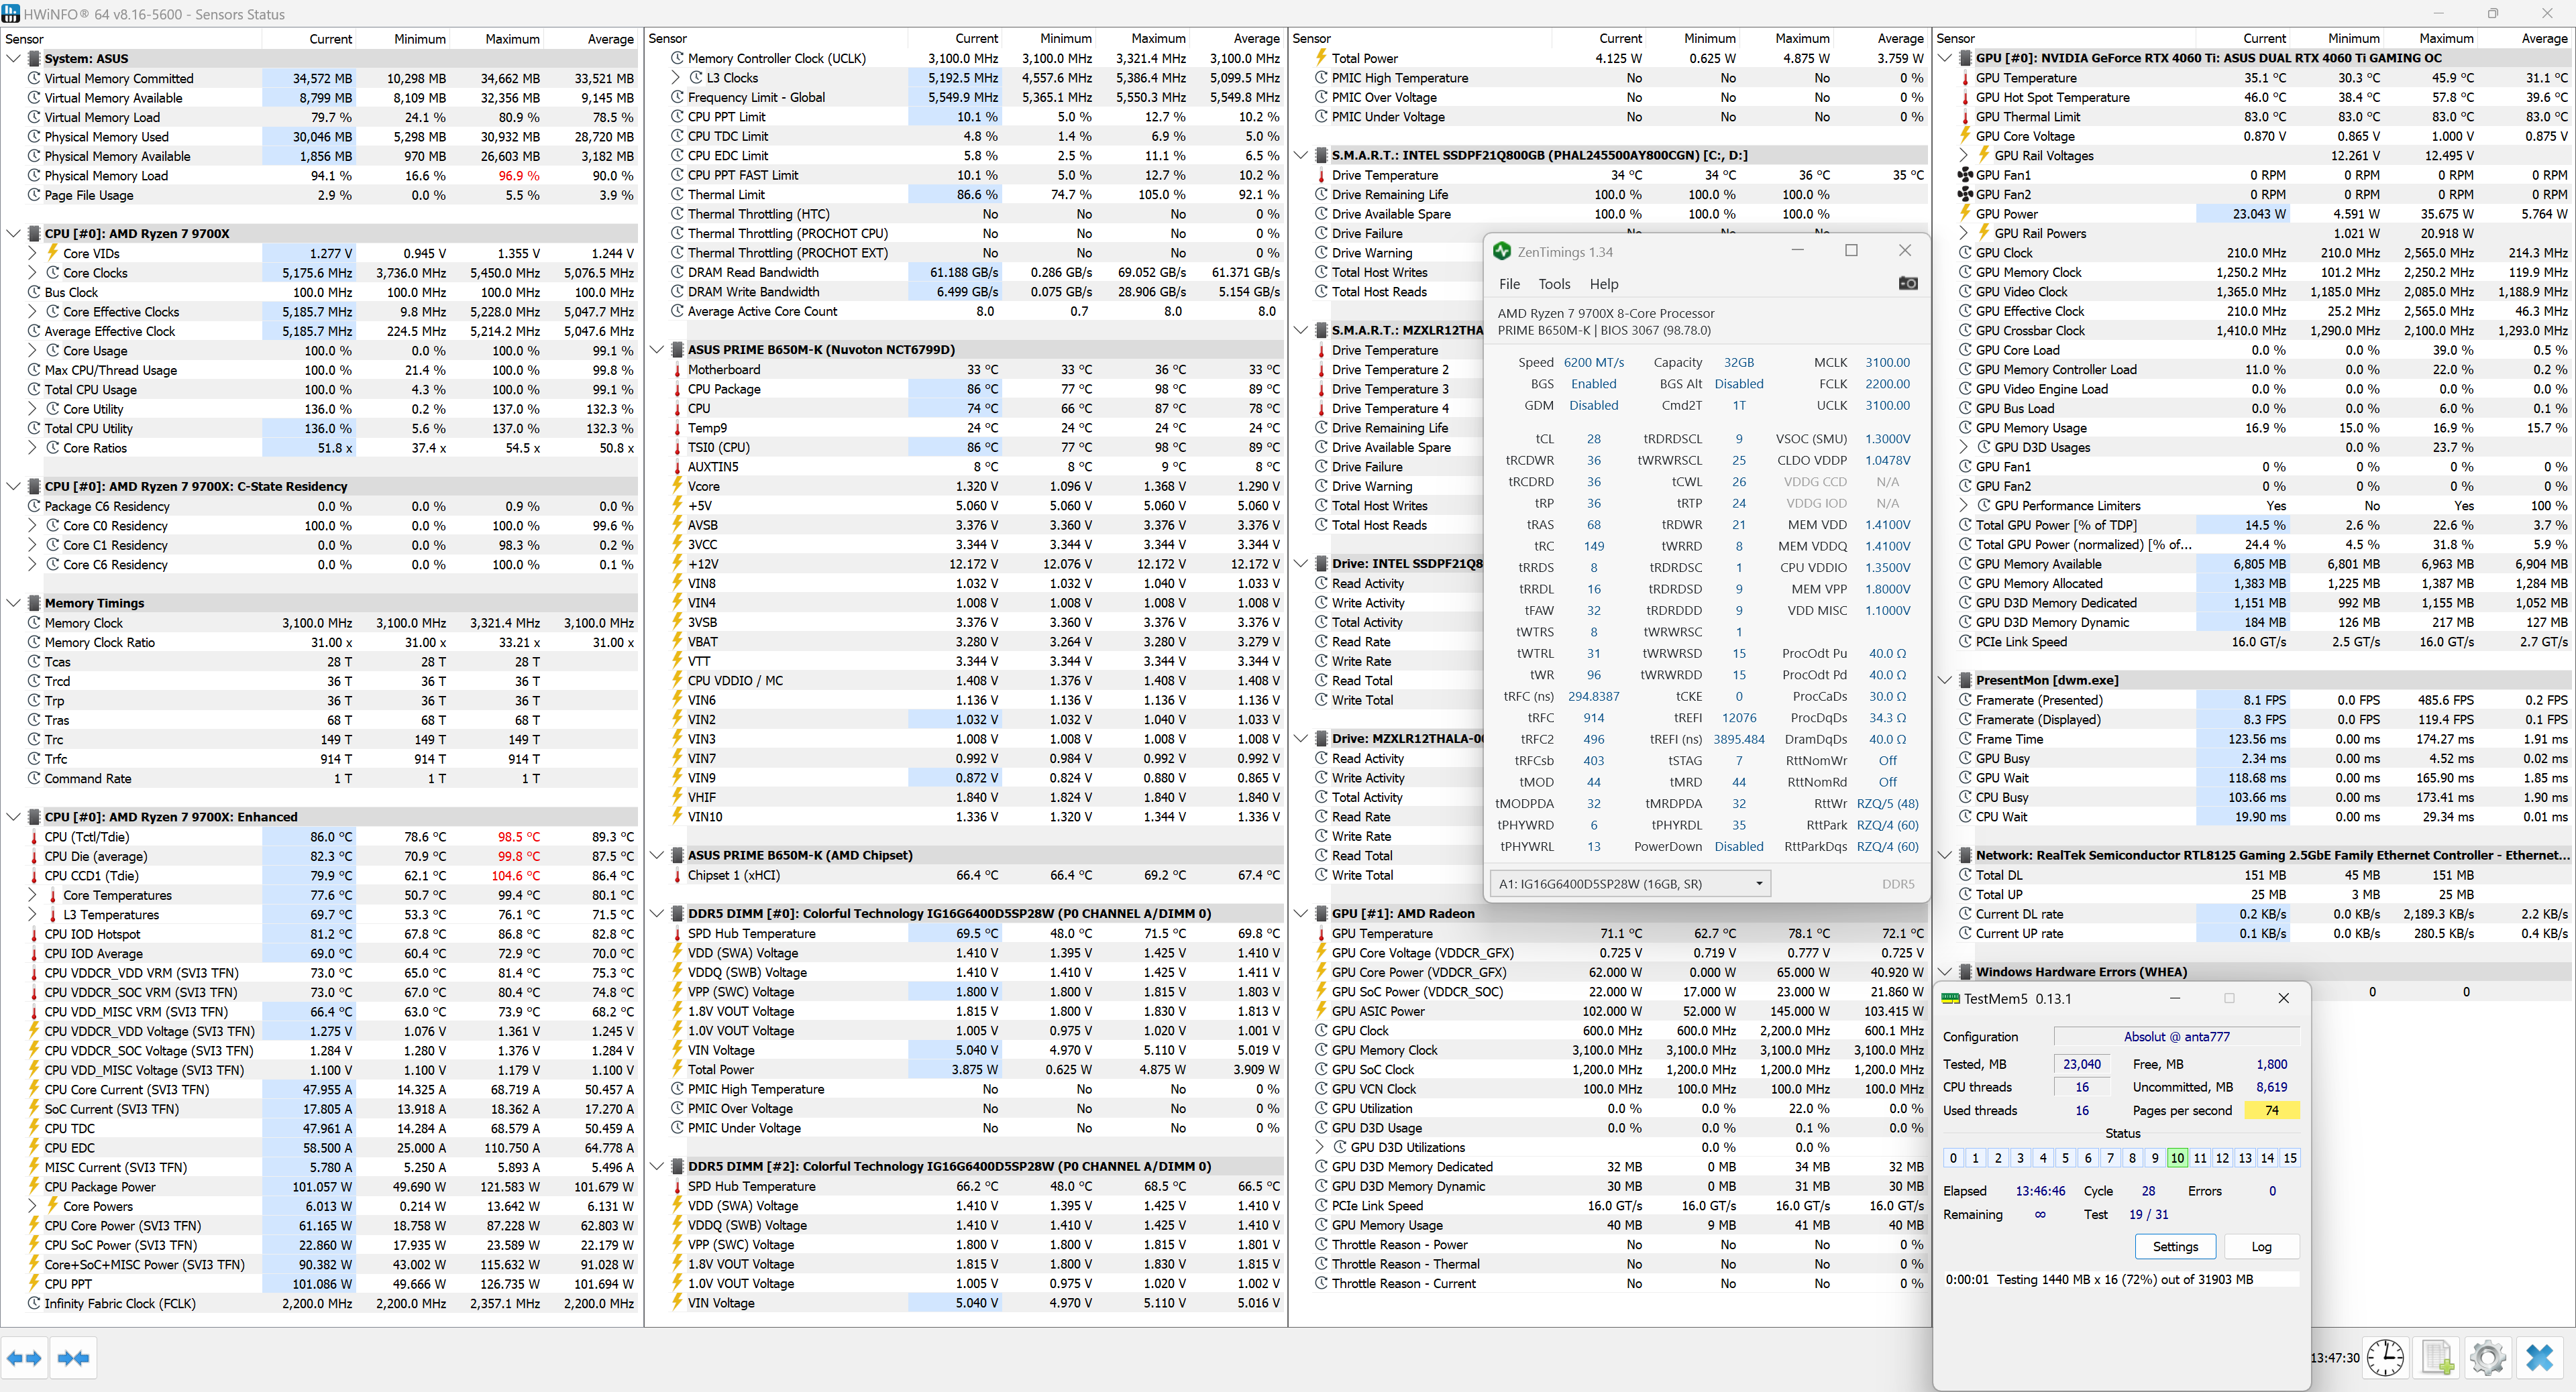Collapse the System: ASUS sensor group
Image resolution: width=2576 pixels, height=1392 pixels.
tap(13, 59)
